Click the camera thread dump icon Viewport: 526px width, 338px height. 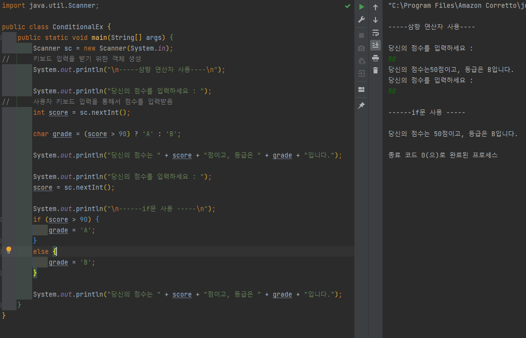[x=361, y=49]
